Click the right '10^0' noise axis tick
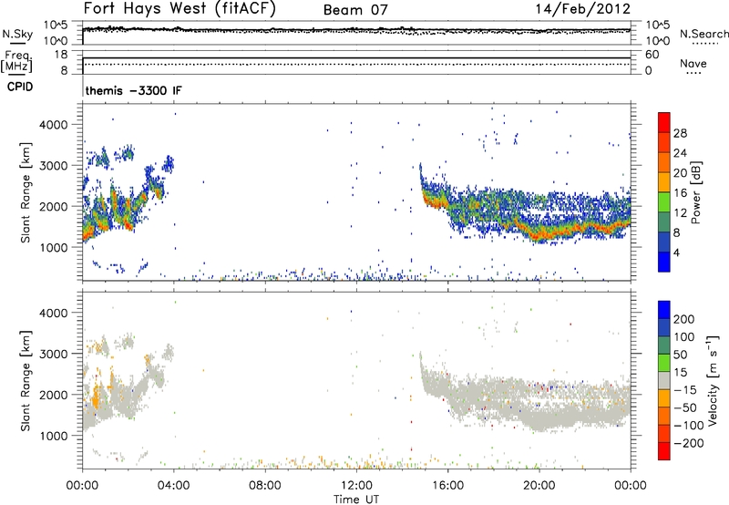Image resolution: width=729 pixels, height=505 pixels. point(657,41)
